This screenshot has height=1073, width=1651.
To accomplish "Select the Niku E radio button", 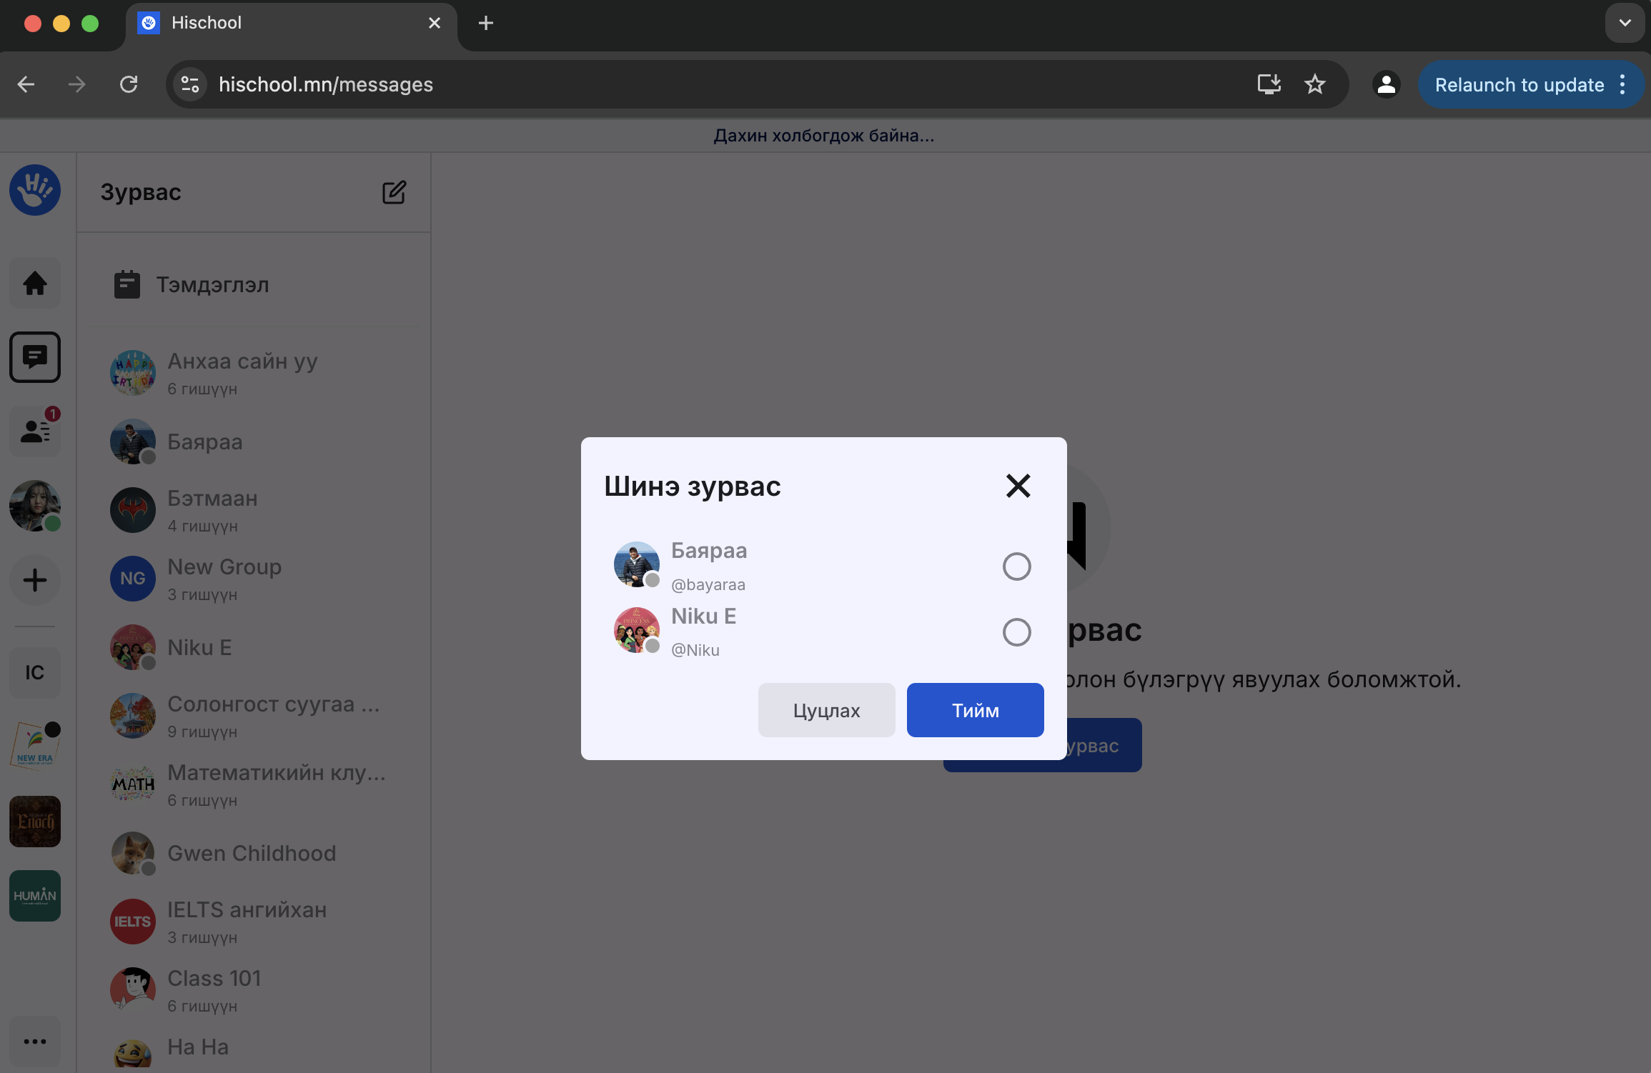I will pyautogui.click(x=1016, y=632).
